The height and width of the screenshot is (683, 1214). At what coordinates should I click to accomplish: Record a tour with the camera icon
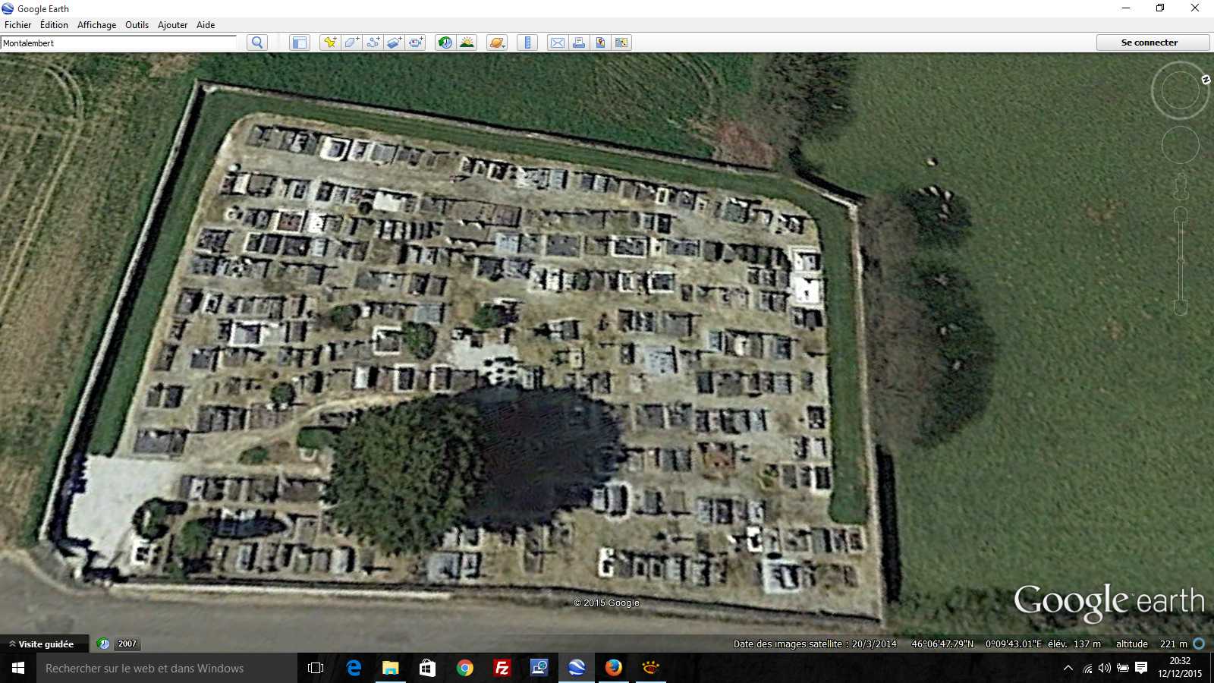pos(416,42)
